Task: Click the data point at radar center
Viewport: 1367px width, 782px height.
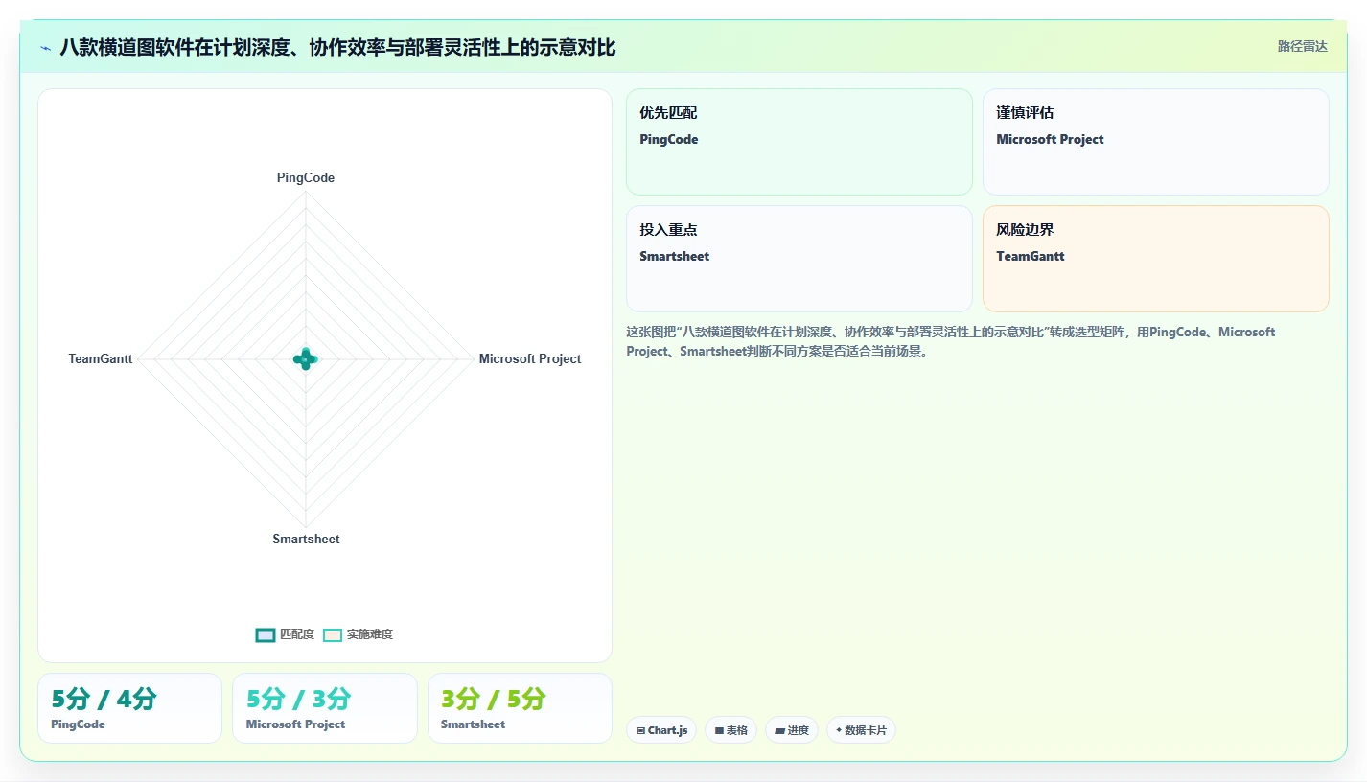Action: pyautogui.click(x=306, y=359)
